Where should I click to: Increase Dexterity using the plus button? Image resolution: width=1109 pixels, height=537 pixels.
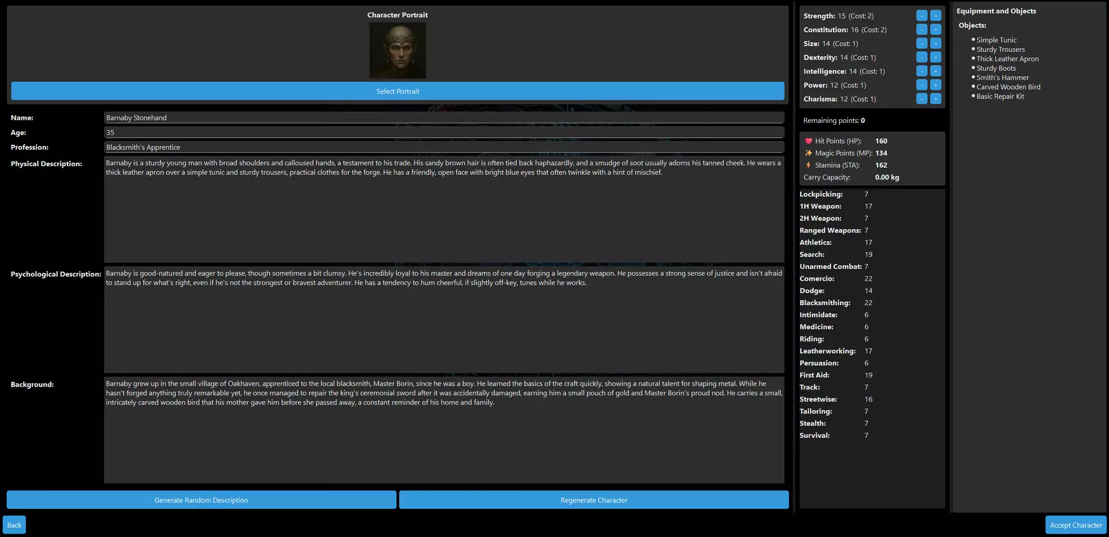pyautogui.click(x=936, y=57)
